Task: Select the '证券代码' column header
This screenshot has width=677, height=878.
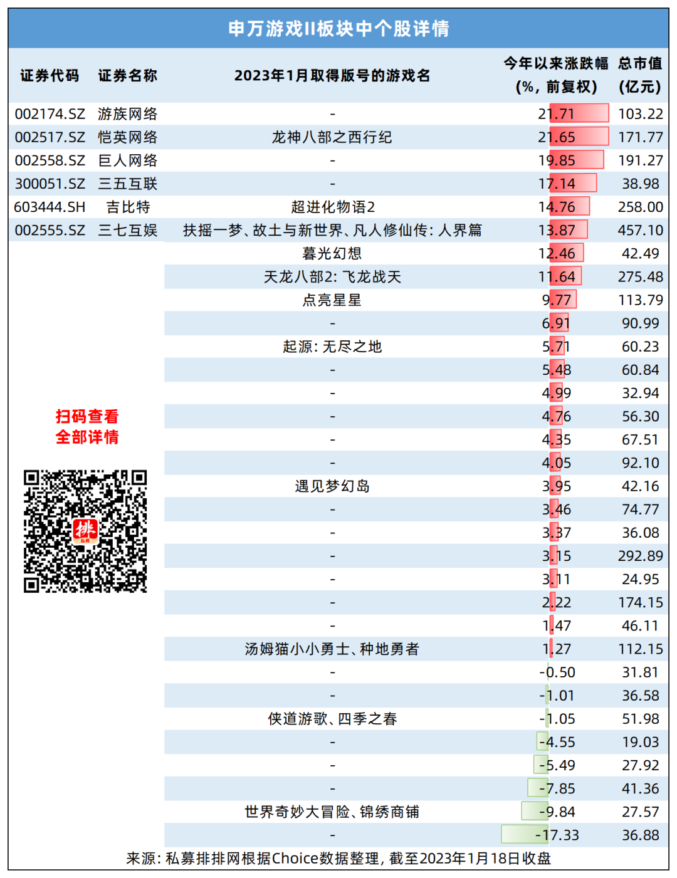Action: click(x=50, y=76)
